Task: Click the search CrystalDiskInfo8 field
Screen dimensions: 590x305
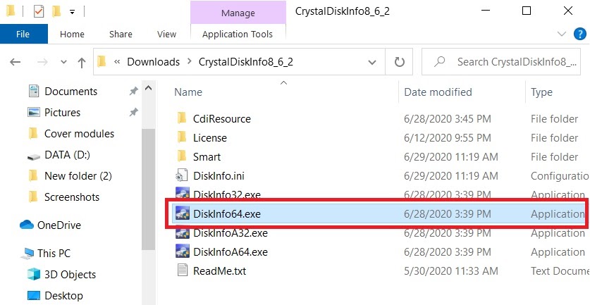Action: (x=501, y=62)
